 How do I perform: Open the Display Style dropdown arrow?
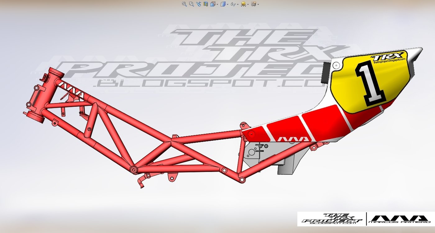pyautogui.click(x=227, y=4)
